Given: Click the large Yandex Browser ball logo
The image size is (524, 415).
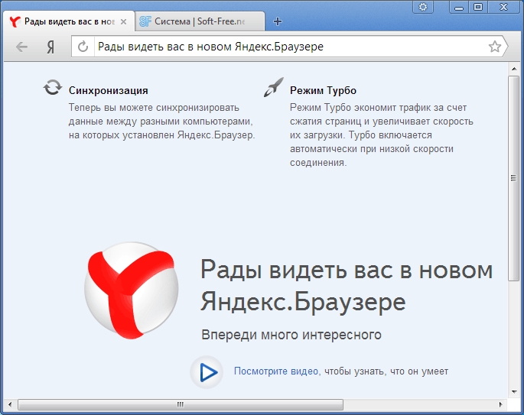Looking at the screenshot, I should tap(131, 290).
